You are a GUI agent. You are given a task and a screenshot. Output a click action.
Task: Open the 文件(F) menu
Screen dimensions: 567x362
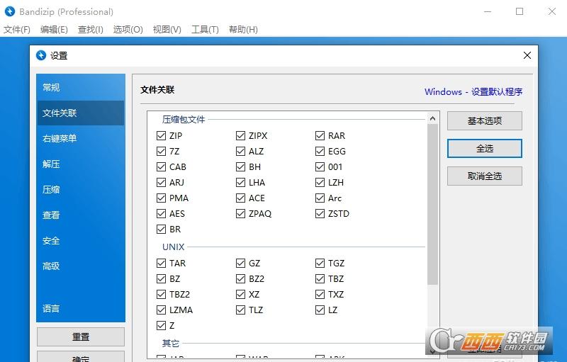(x=16, y=29)
